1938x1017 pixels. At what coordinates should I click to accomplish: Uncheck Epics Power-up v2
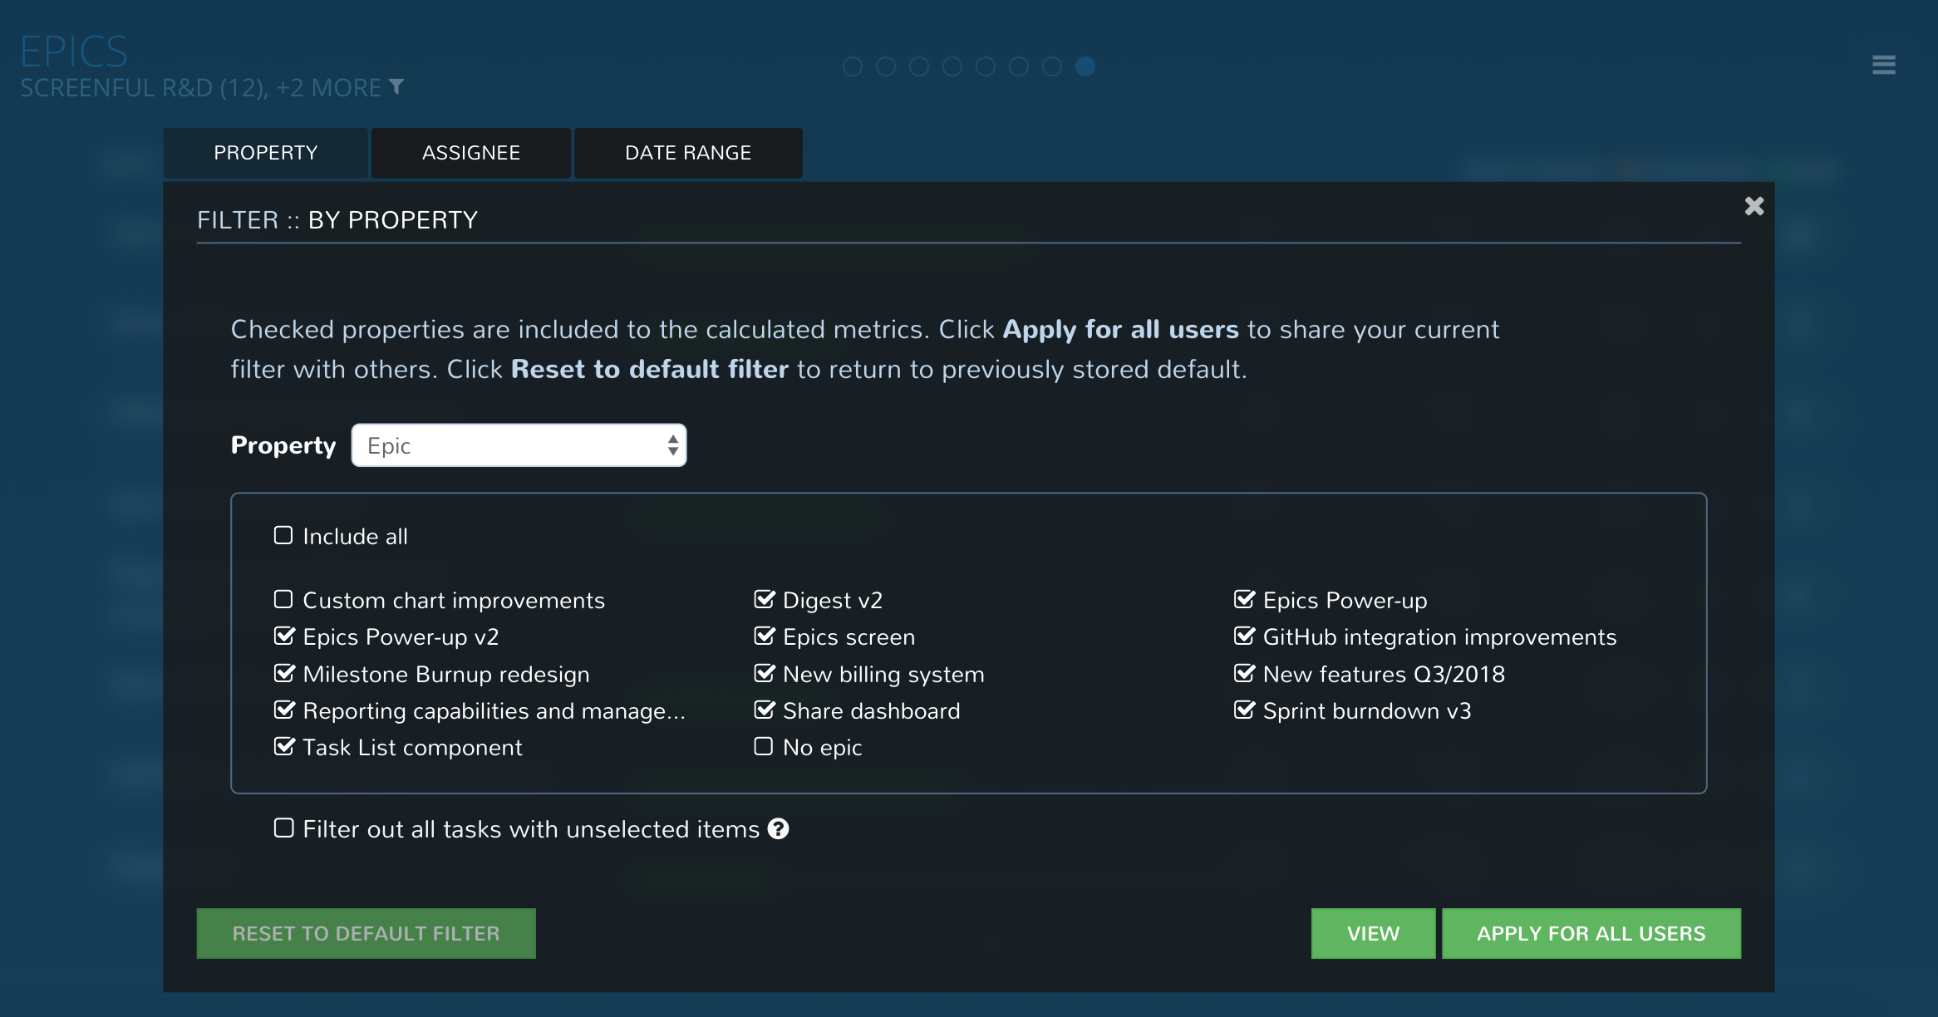[x=284, y=636]
